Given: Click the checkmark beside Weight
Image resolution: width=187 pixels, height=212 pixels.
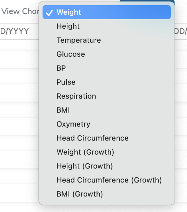Looking at the screenshot, I should (49, 13).
